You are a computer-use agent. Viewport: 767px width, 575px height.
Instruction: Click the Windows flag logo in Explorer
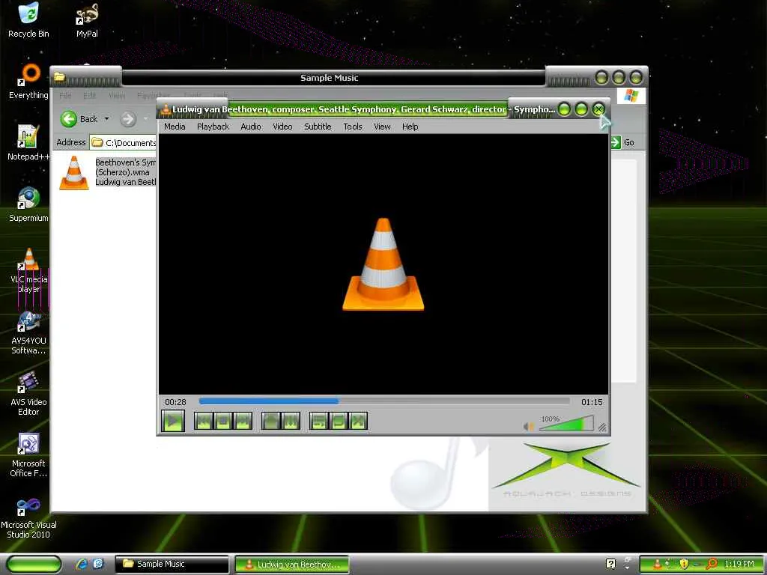631,95
